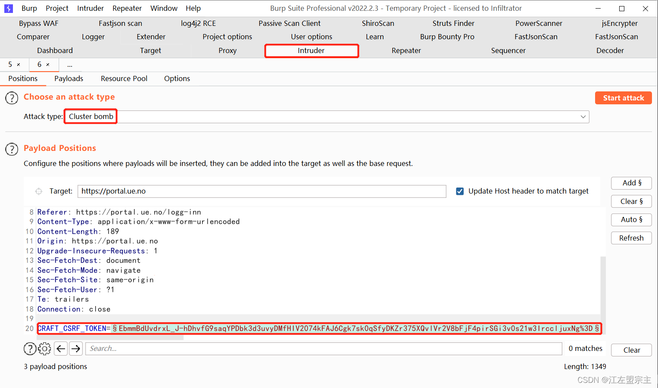
Task: Click Auto § button
Action: (x=631, y=220)
